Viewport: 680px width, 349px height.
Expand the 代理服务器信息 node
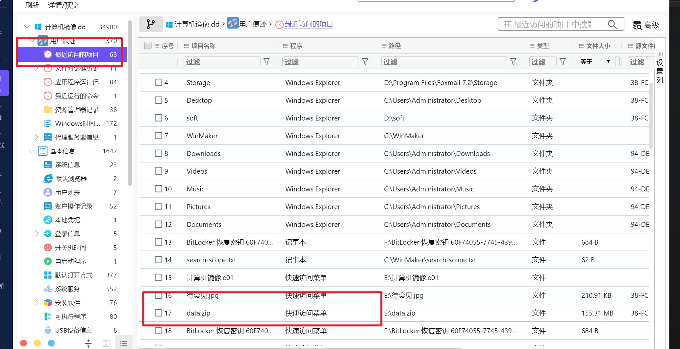click(x=37, y=137)
